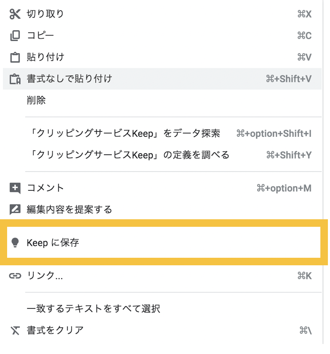Image resolution: width=330 pixels, height=354 pixels.
Task: Click the Keep に保存 text label
Action: (x=53, y=243)
